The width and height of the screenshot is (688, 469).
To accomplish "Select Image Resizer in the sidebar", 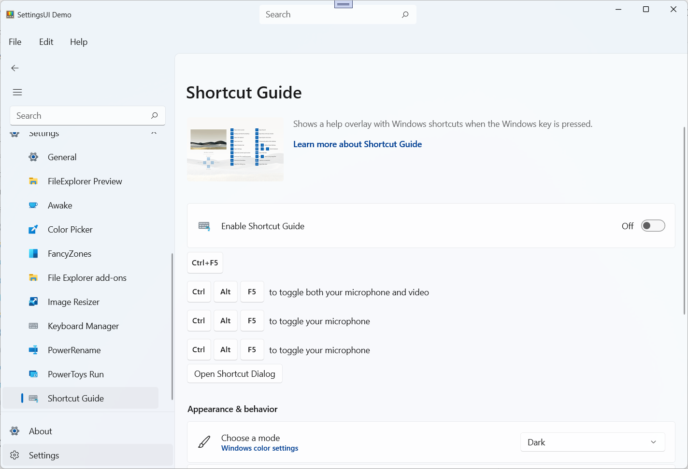I will point(81,302).
